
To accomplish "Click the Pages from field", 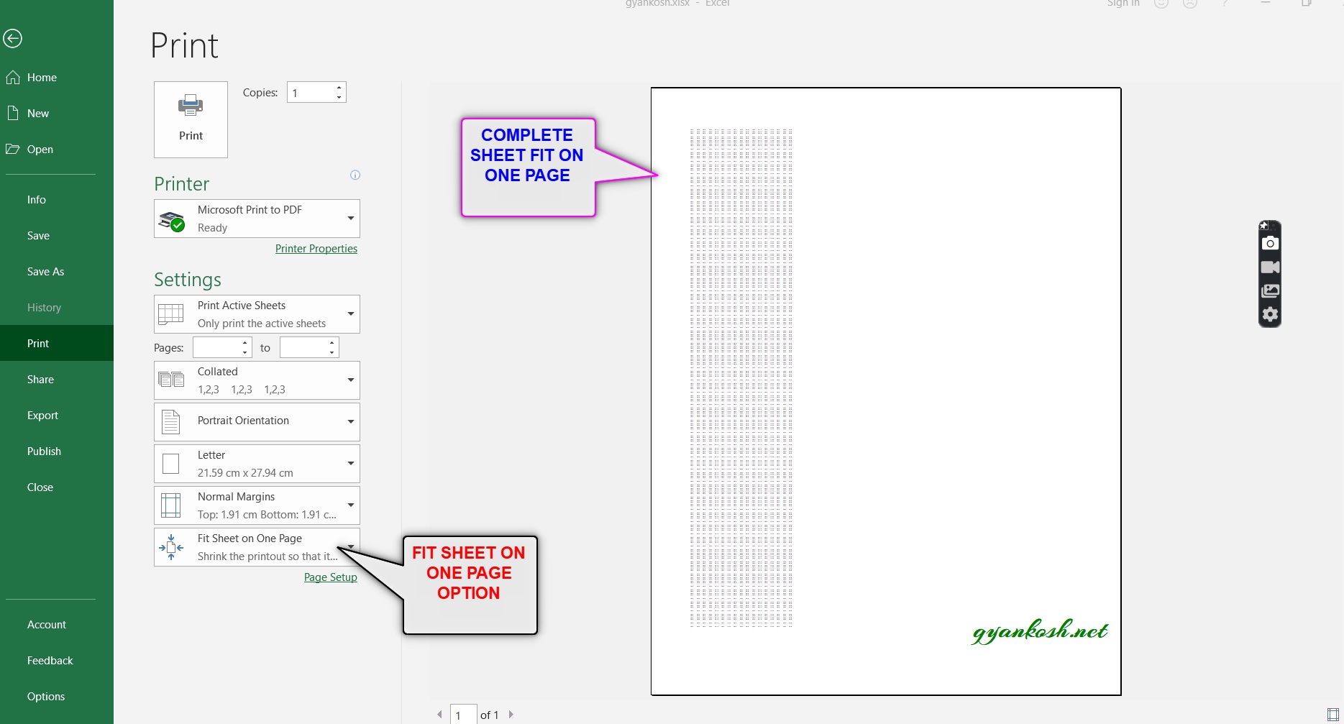I will (216, 348).
